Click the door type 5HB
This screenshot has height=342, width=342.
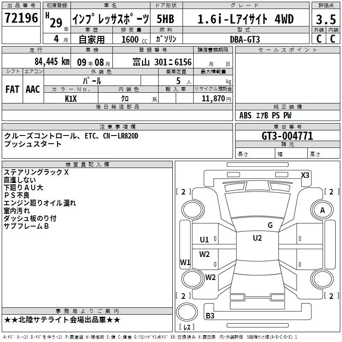tap(165, 19)
